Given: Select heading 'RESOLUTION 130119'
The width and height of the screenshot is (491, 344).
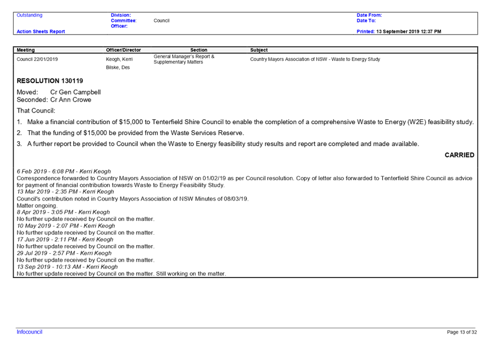Looking at the screenshot, I should click(x=50, y=81).
